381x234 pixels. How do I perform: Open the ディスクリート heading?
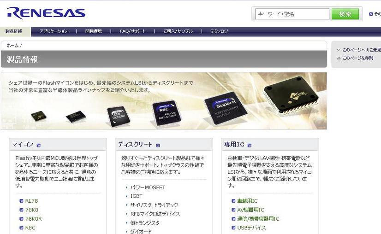(135, 145)
